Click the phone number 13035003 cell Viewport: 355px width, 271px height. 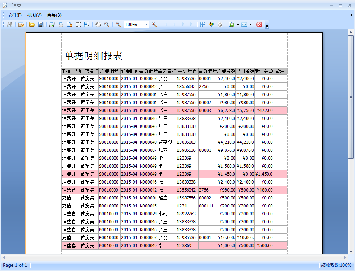pyautogui.click(x=187, y=142)
